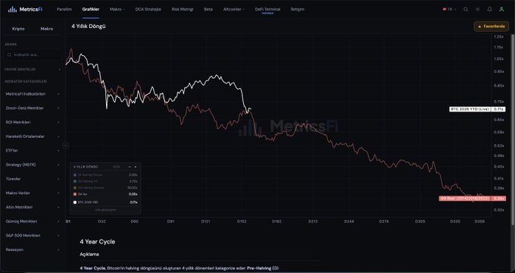Screen dimensions: 515x273
Task: Expand Favori Grafikler section
Action: pyautogui.click(x=32, y=70)
